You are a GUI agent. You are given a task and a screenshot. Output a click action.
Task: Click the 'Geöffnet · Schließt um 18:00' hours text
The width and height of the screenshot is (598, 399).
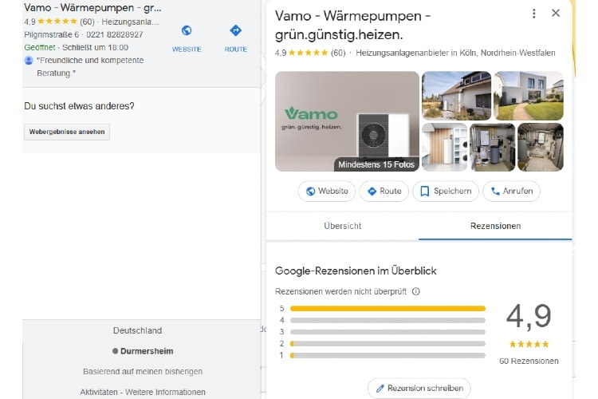[77, 47]
